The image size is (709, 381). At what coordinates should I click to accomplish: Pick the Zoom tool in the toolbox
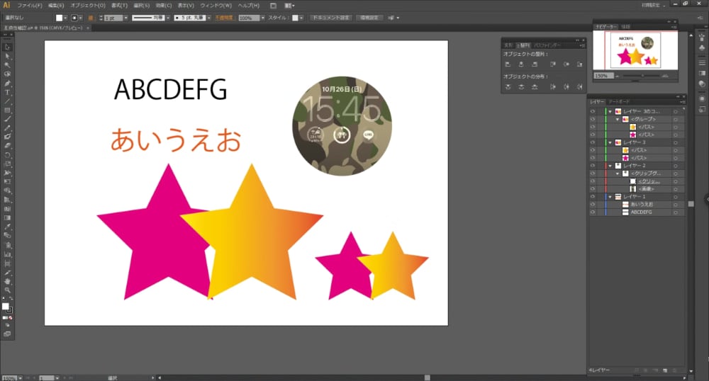coord(8,290)
